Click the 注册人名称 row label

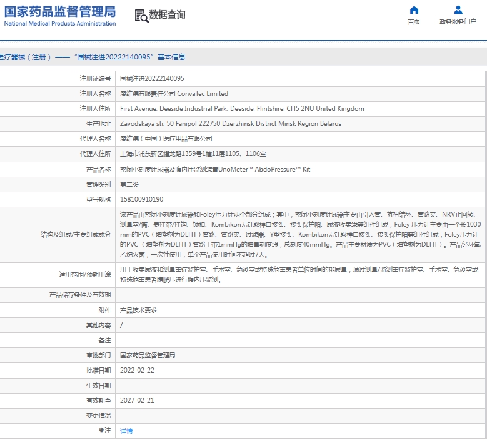[x=96, y=94]
